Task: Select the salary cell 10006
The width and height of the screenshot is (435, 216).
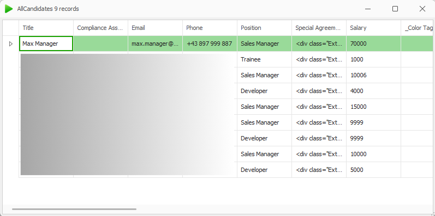Action: 374,75
